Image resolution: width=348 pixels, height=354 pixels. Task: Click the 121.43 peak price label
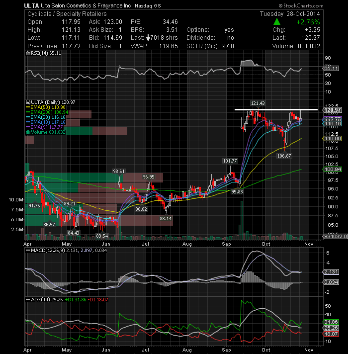(258, 103)
